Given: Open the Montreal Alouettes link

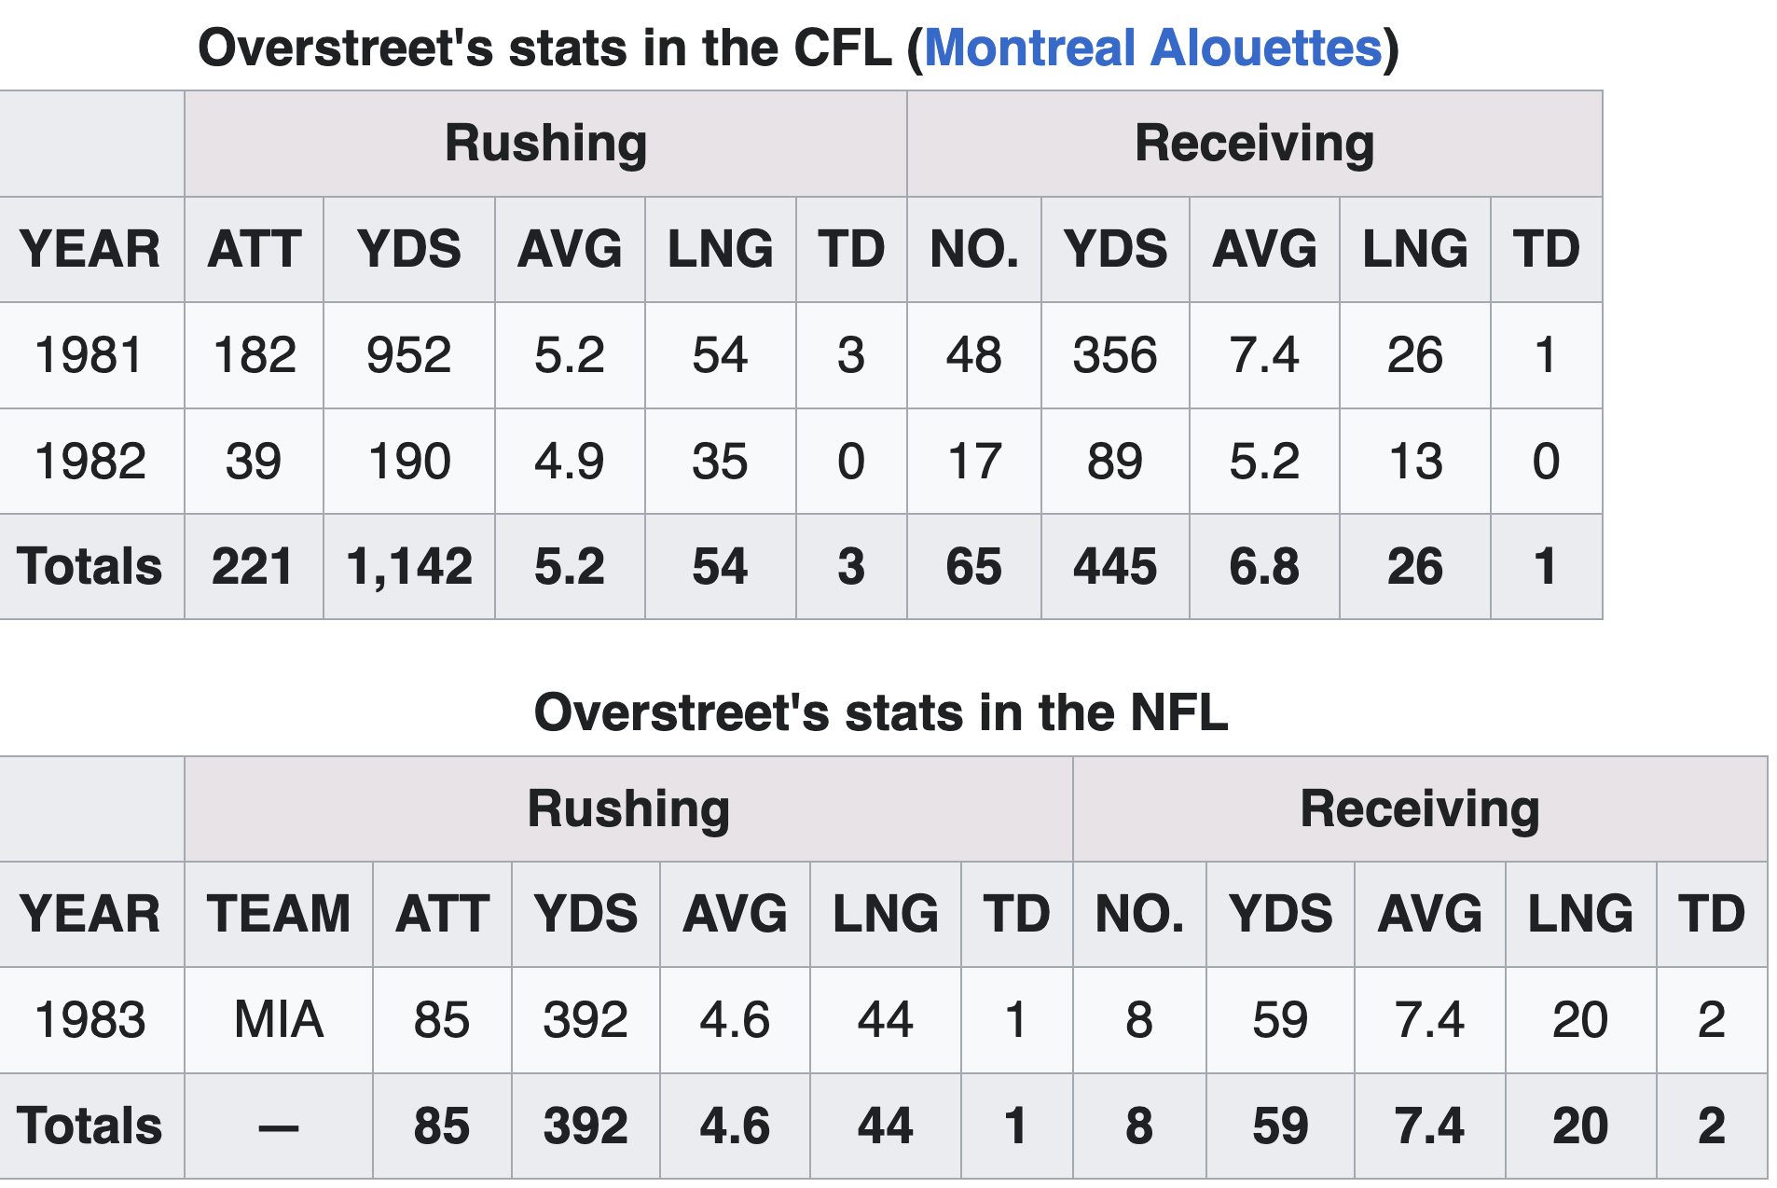Looking at the screenshot, I should coord(1152,48).
